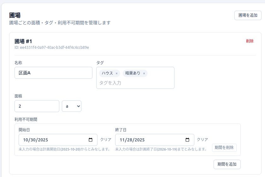Click the 期間を削除 button
This screenshot has width=265, height=177.
click(224, 147)
